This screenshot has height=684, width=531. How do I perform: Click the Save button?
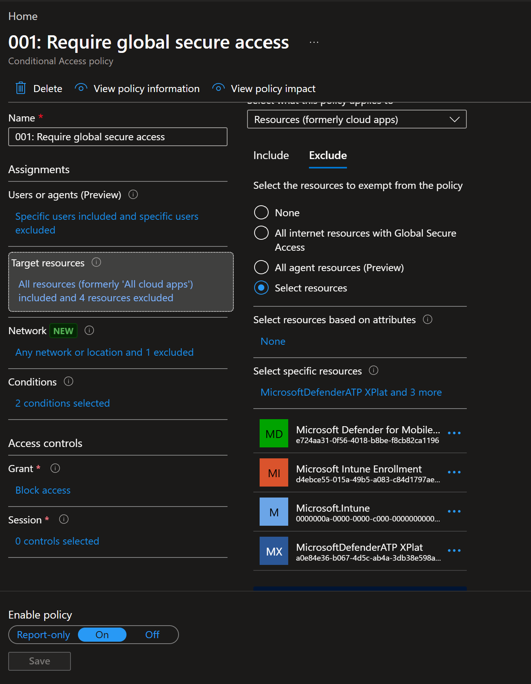(x=40, y=661)
